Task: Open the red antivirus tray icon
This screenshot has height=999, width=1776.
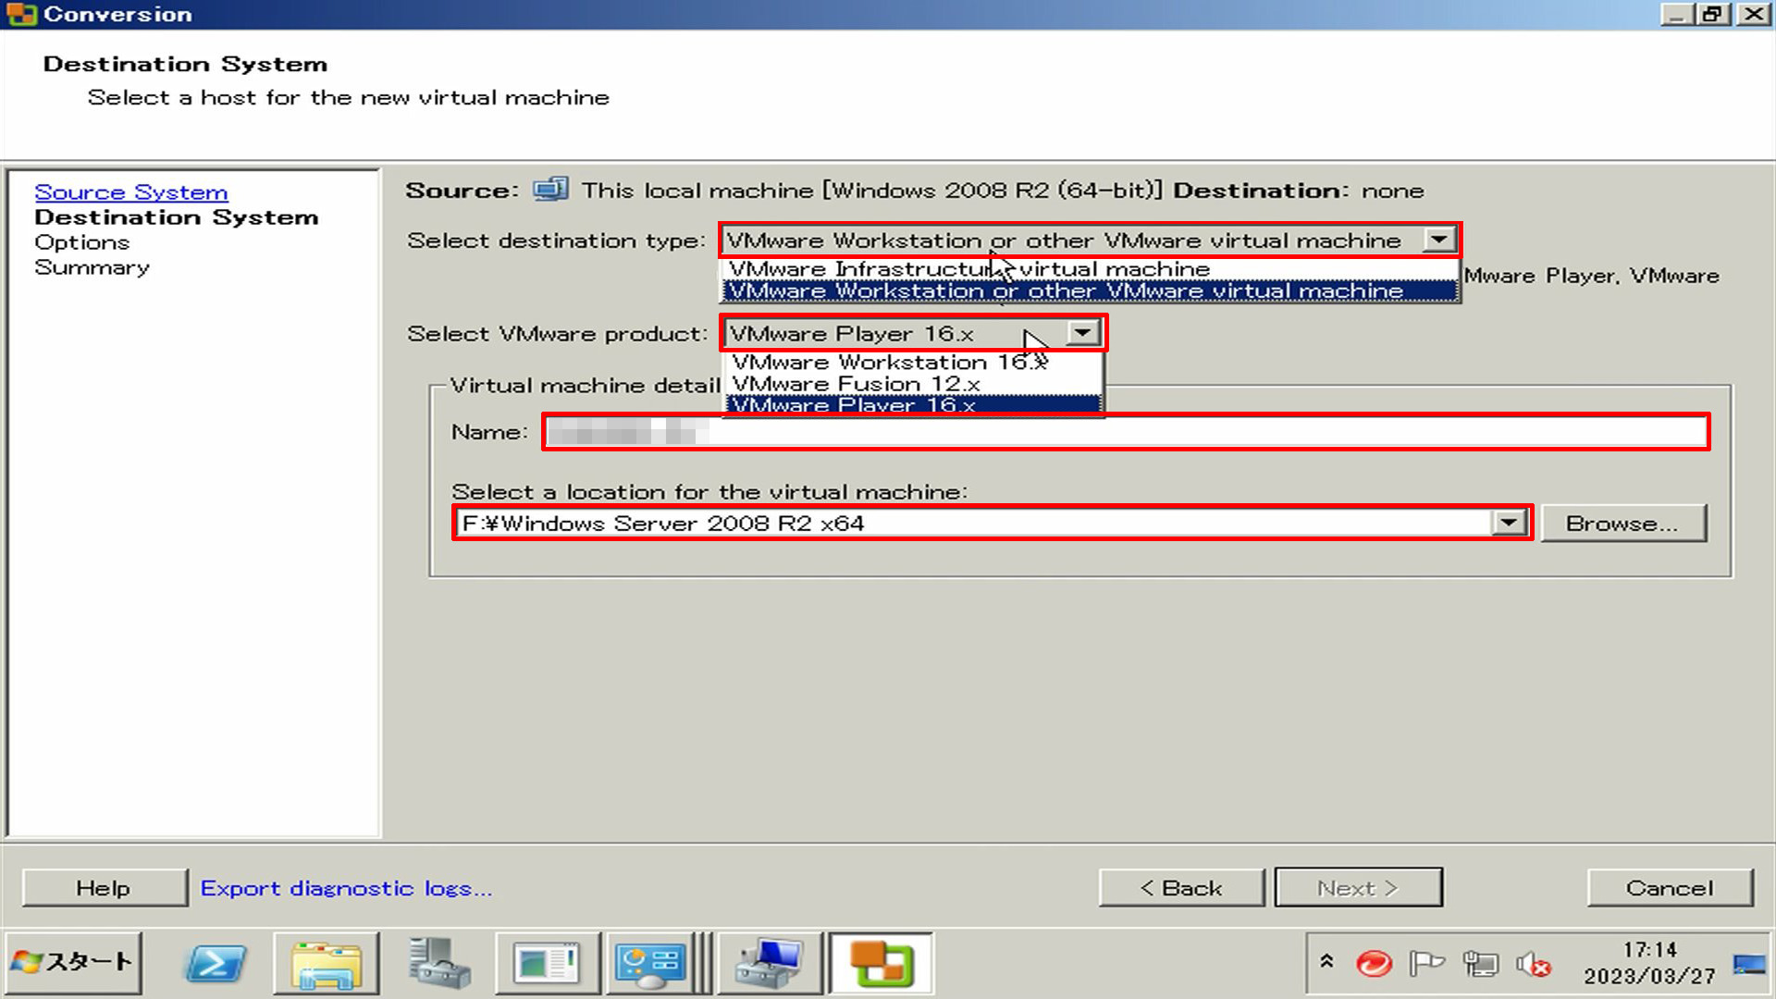Action: 1374,964
